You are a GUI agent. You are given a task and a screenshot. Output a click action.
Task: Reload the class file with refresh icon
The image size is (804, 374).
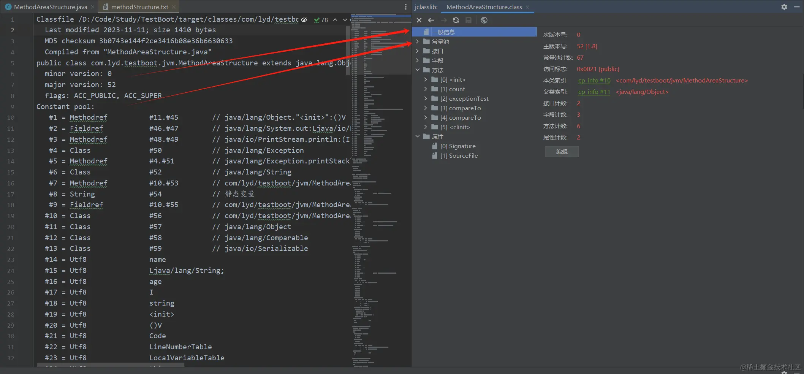(456, 20)
